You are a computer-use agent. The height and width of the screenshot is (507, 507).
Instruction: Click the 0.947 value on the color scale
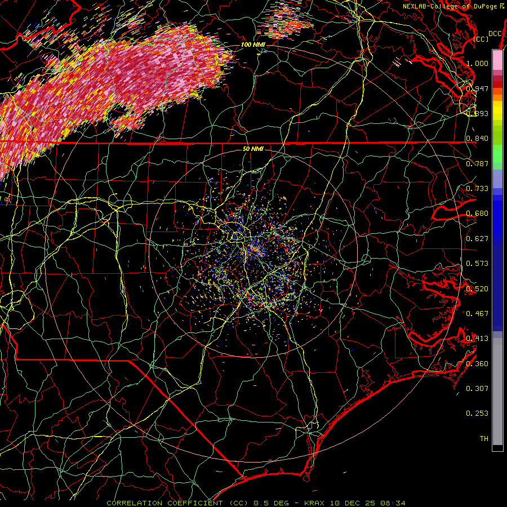477,88
